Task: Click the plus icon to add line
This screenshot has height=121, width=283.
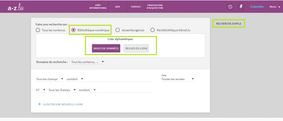Action: (x=40, y=104)
